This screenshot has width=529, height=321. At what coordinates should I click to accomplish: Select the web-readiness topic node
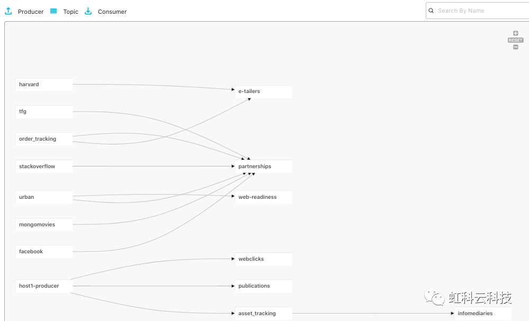264,197
